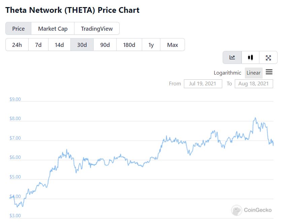Screen dimensions: 287x222
Task: Open the From date field
Action: pos(203,84)
